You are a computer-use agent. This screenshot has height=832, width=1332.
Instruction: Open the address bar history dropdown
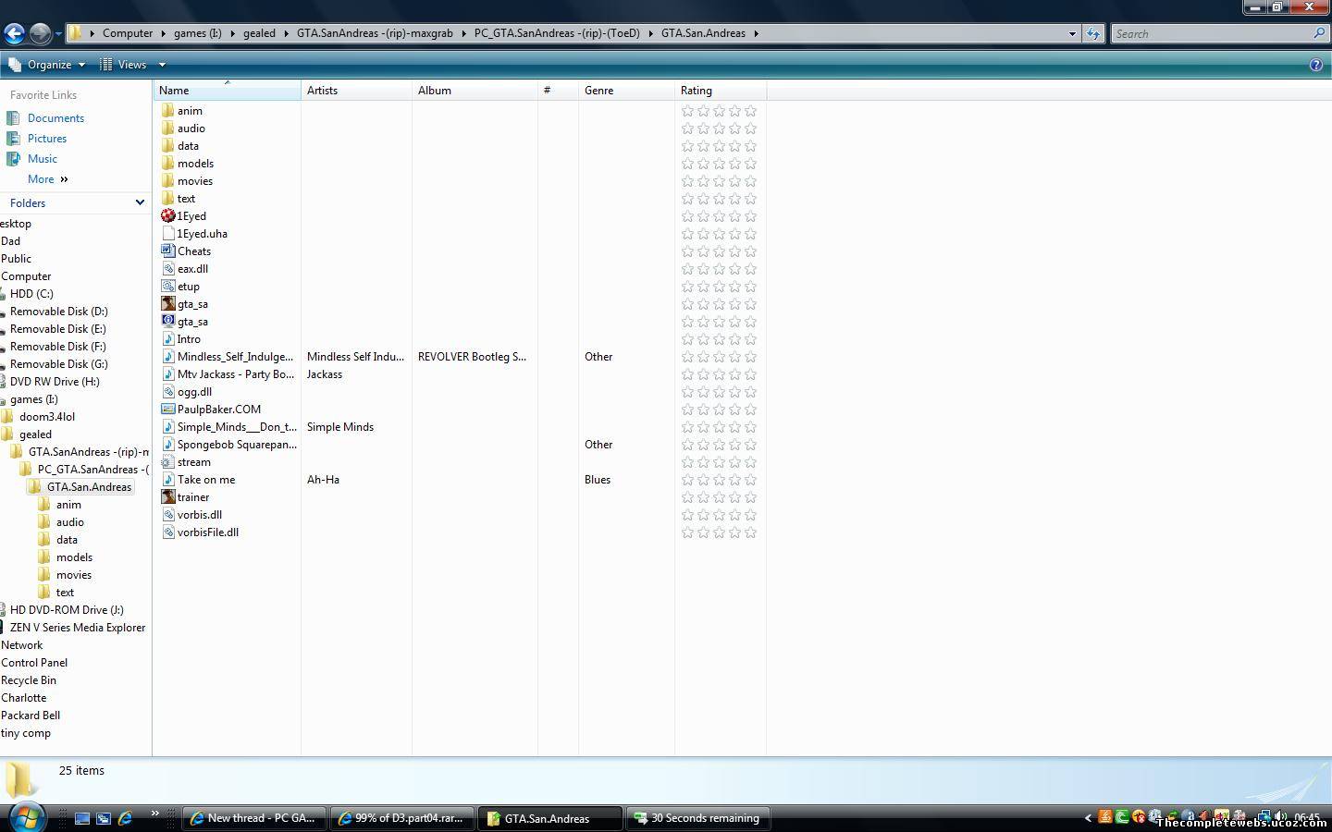(1072, 33)
